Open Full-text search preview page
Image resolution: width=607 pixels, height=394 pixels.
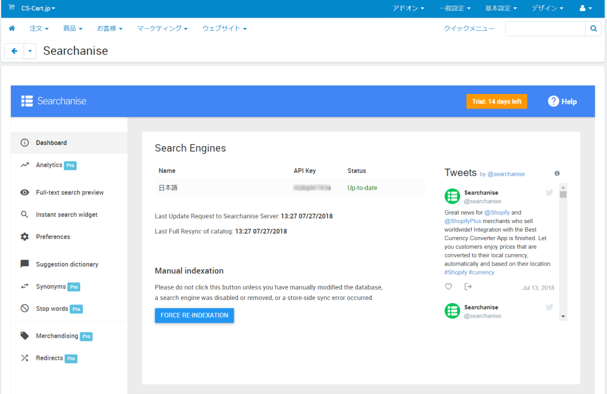click(x=69, y=193)
